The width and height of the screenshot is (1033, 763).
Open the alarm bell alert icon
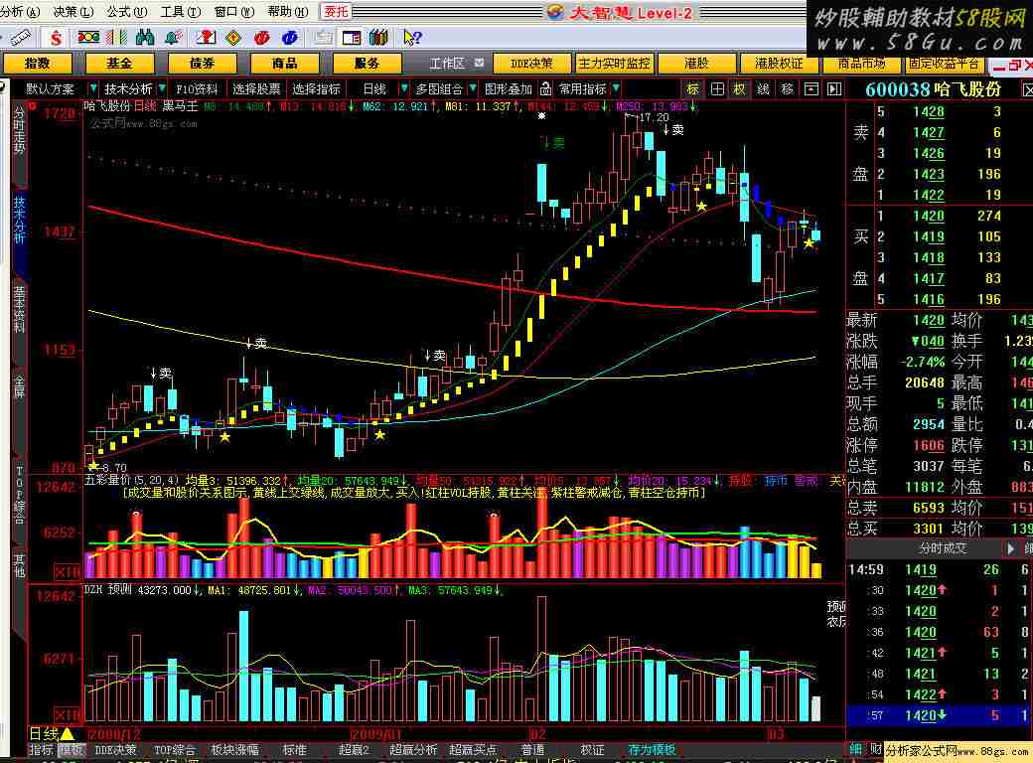[x=174, y=38]
